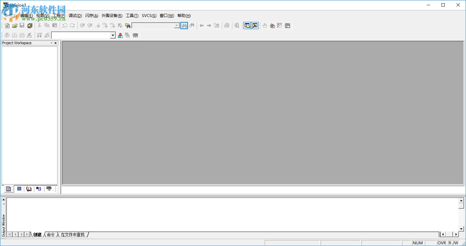Click the Indent selected text icon
This screenshot has width=466, height=246.
[82, 26]
